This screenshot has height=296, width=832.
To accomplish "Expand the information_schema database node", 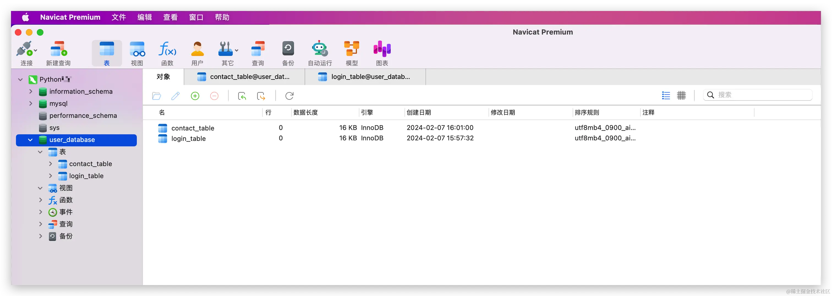I will (31, 91).
